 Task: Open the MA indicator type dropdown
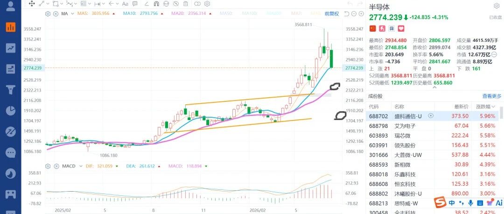72,14
